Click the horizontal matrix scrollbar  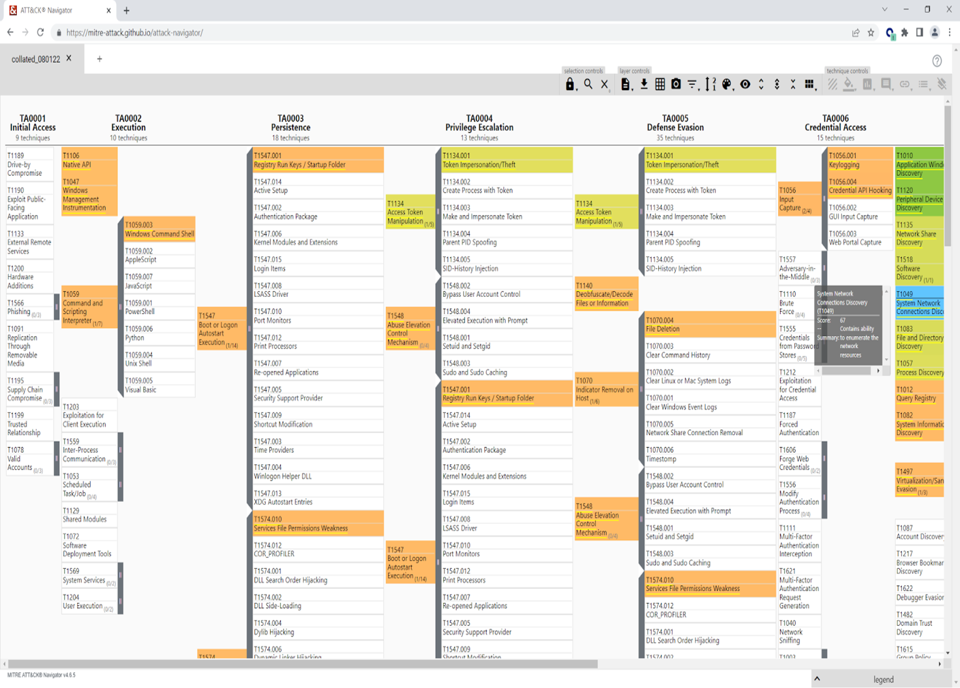click(x=303, y=664)
